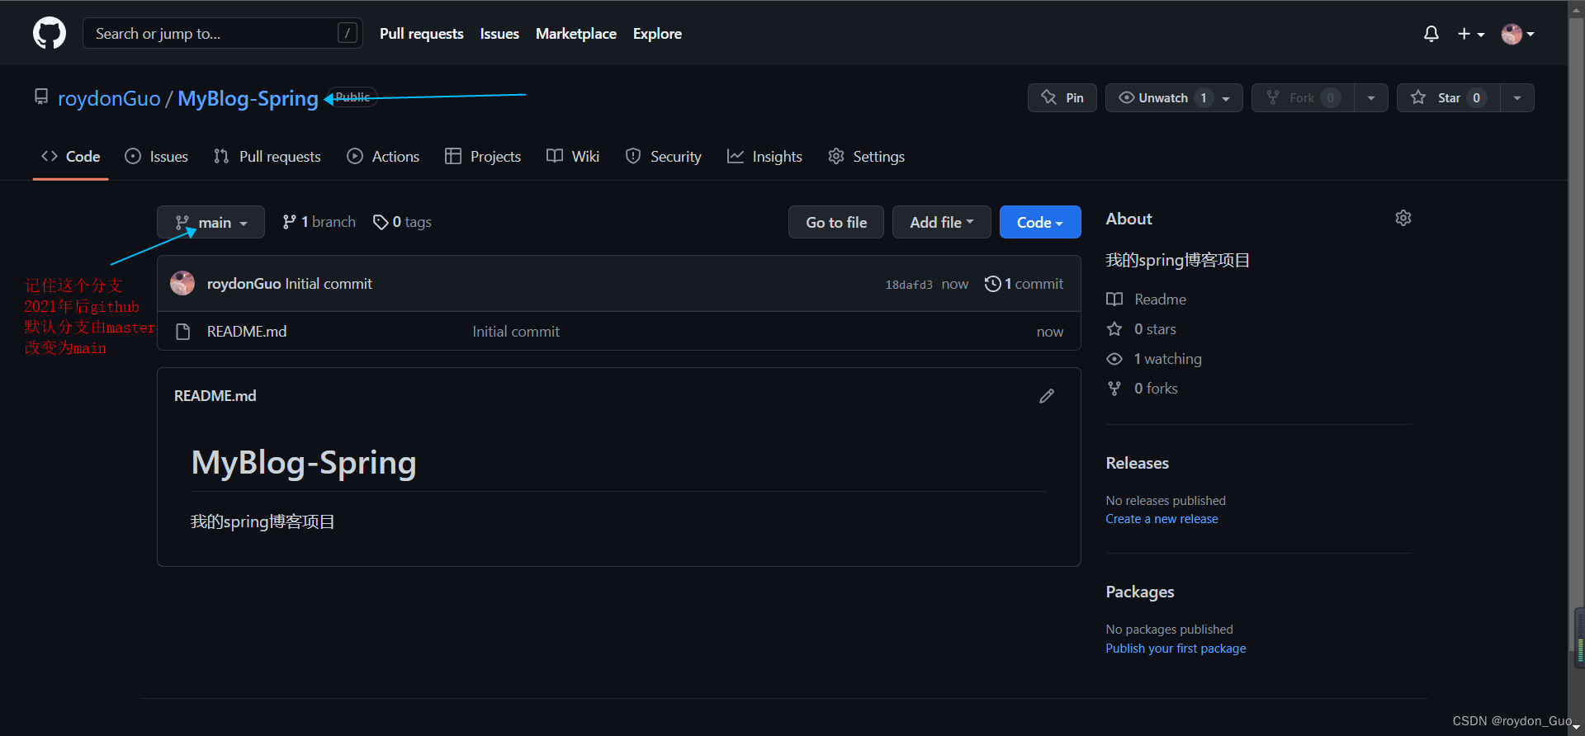Open the roydonGuo owner link

click(x=109, y=98)
